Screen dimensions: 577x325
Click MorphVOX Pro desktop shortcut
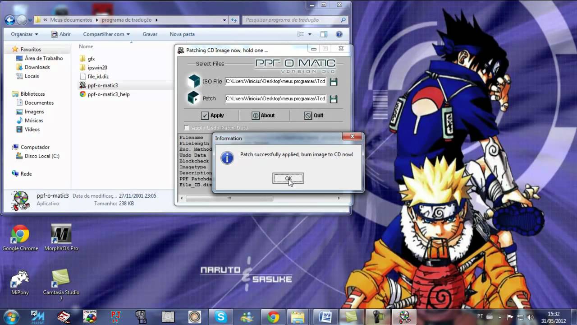pyautogui.click(x=61, y=238)
